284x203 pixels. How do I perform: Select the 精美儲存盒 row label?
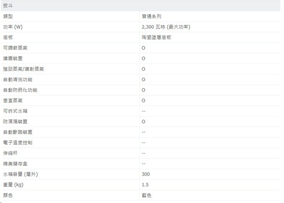(x=15, y=164)
